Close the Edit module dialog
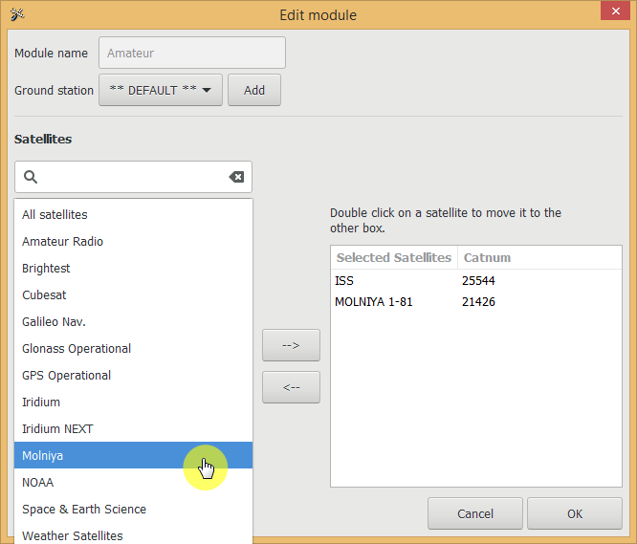The height and width of the screenshot is (544, 637). tap(613, 12)
